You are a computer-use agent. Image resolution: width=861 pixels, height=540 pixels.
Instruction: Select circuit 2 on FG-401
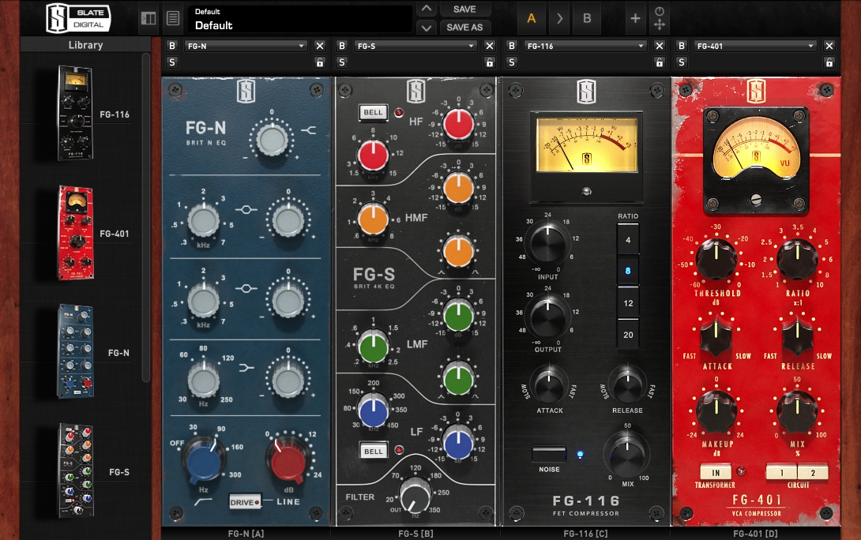(813, 472)
